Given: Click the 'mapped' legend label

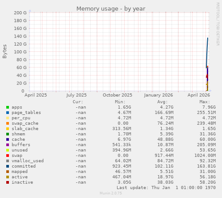Looking at the screenshot, I should (x=20, y=172).
